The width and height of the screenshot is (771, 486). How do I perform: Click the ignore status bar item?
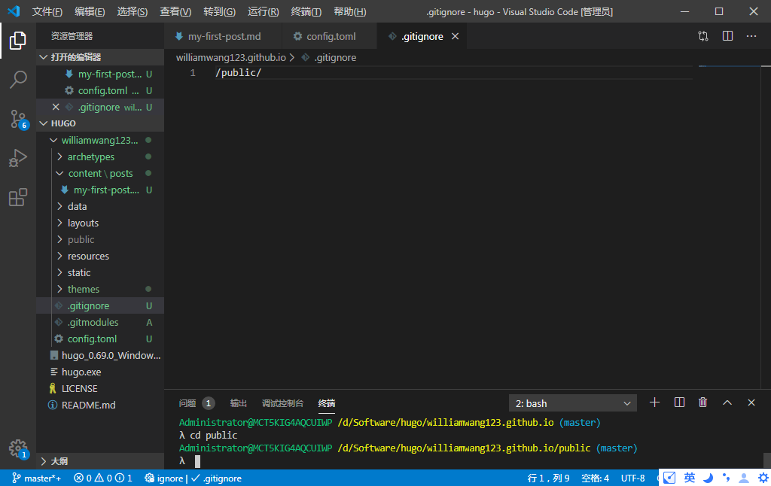tap(164, 478)
